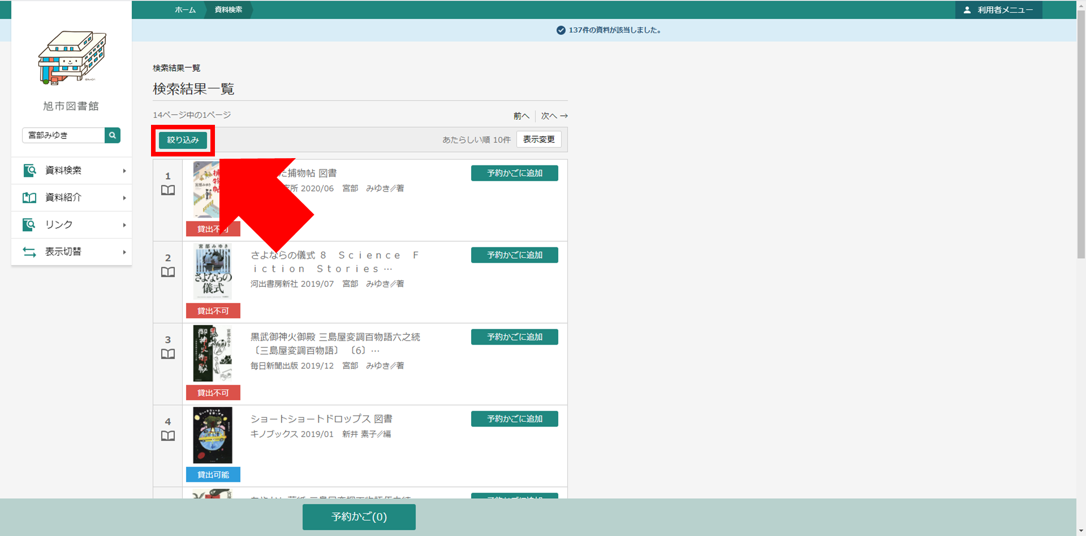Open 資料検索 menu item in sidebar
Image resolution: width=1086 pixels, height=536 pixels.
72,171
